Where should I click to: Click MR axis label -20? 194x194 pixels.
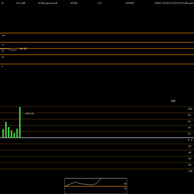point(189,146)
